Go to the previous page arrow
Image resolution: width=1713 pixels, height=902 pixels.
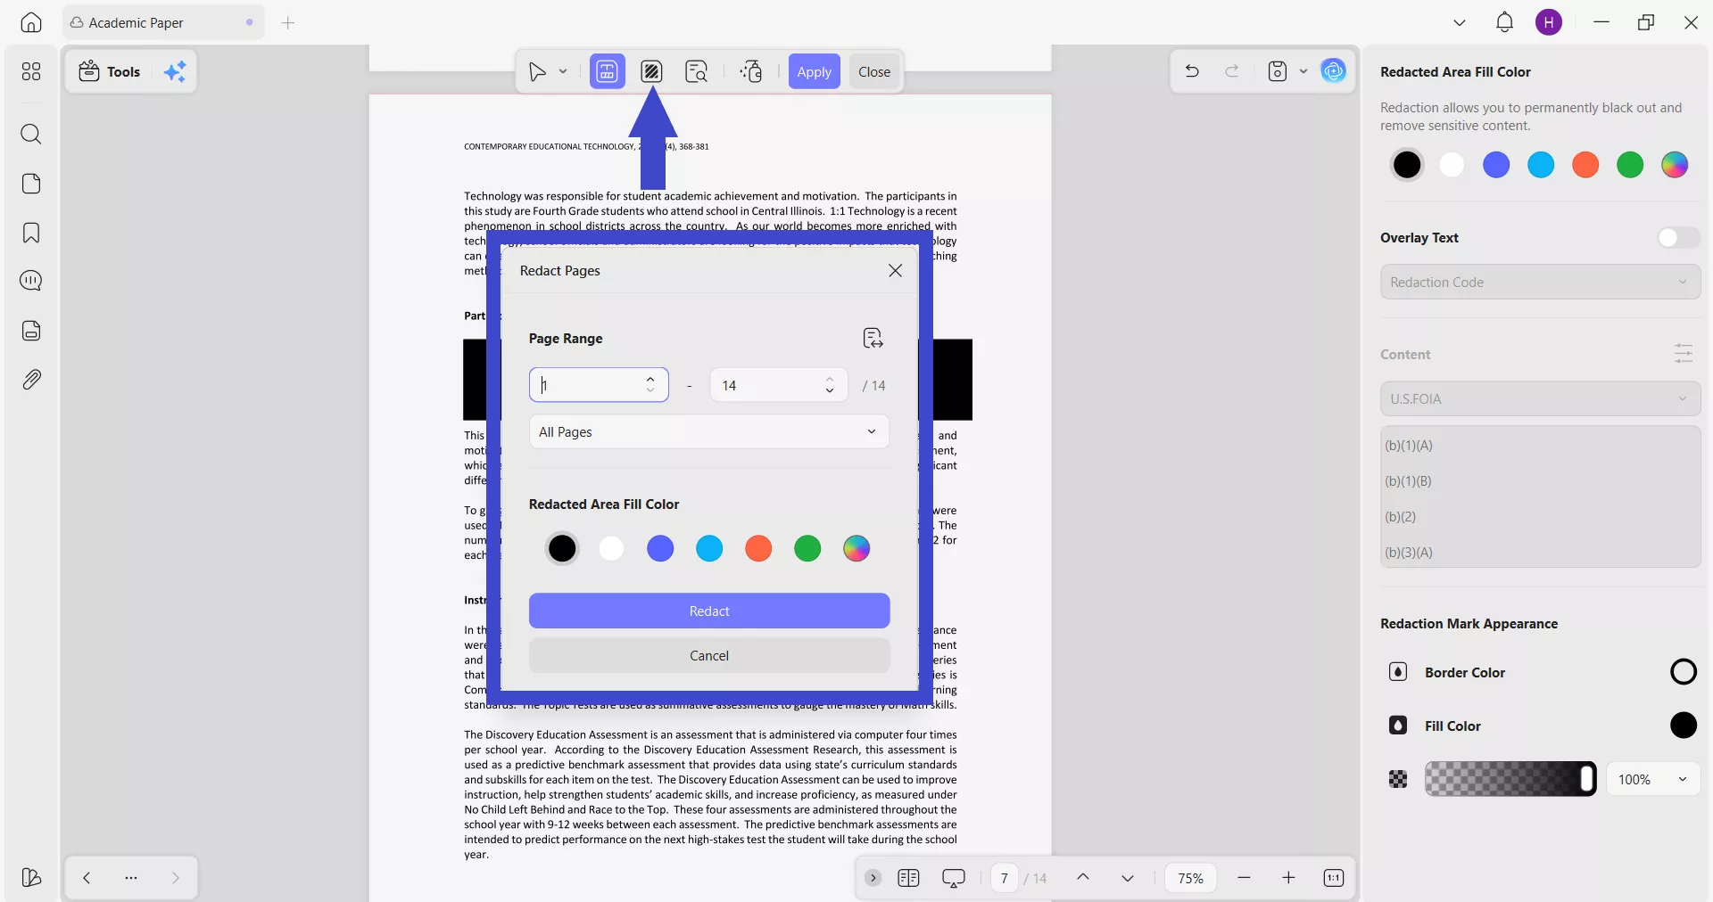[1083, 877]
